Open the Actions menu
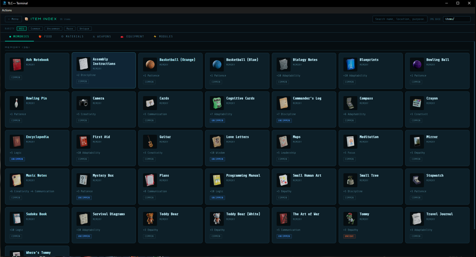Image resolution: width=476 pixels, height=257 pixels. click(x=7, y=10)
